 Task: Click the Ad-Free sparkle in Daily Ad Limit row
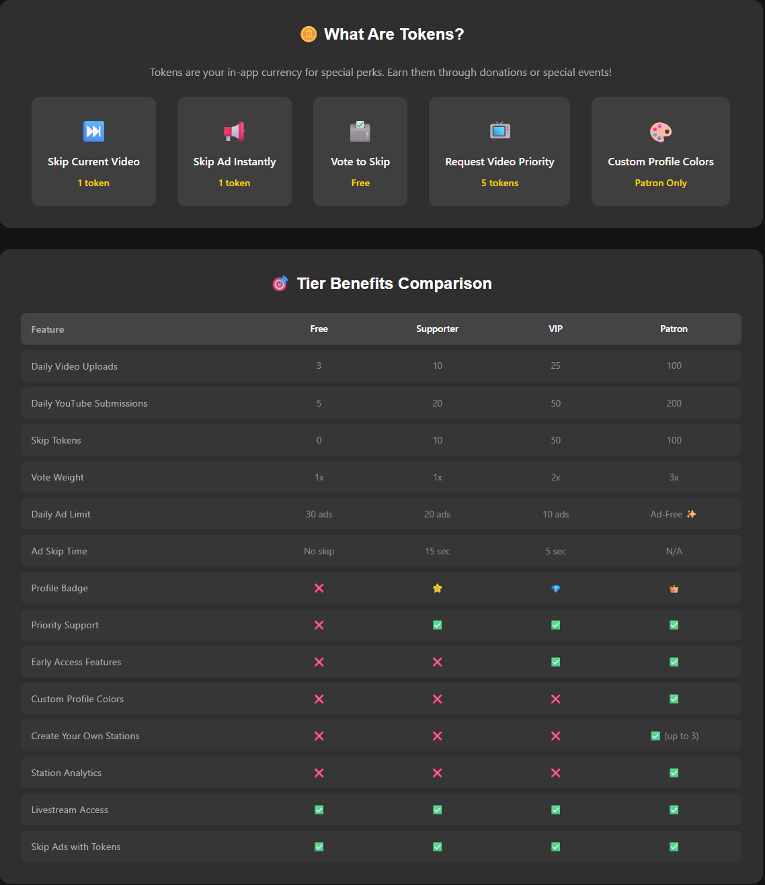(x=692, y=513)
